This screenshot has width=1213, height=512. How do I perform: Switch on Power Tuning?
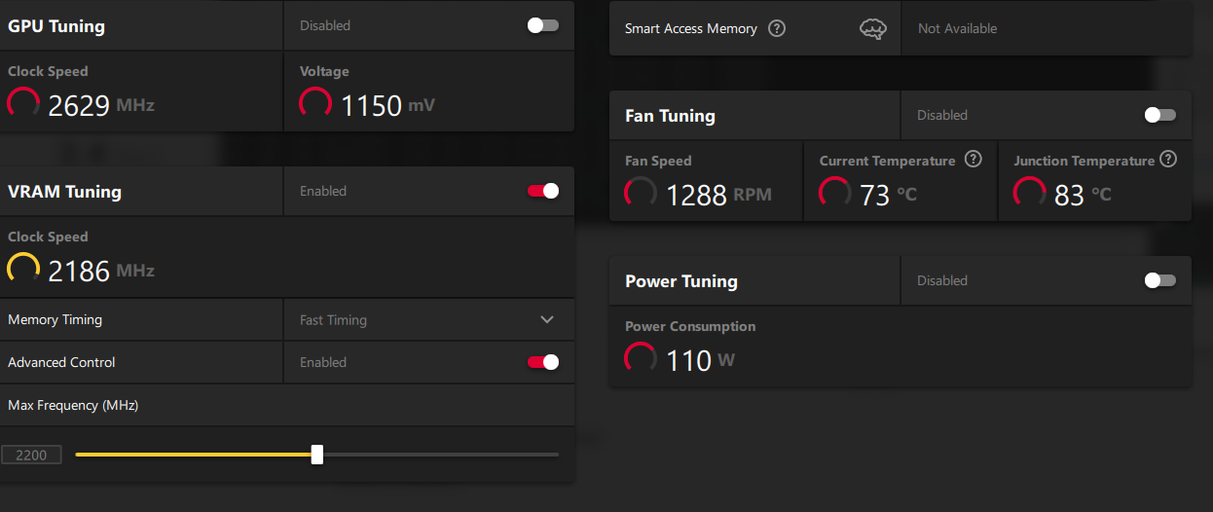(1160, 280)
